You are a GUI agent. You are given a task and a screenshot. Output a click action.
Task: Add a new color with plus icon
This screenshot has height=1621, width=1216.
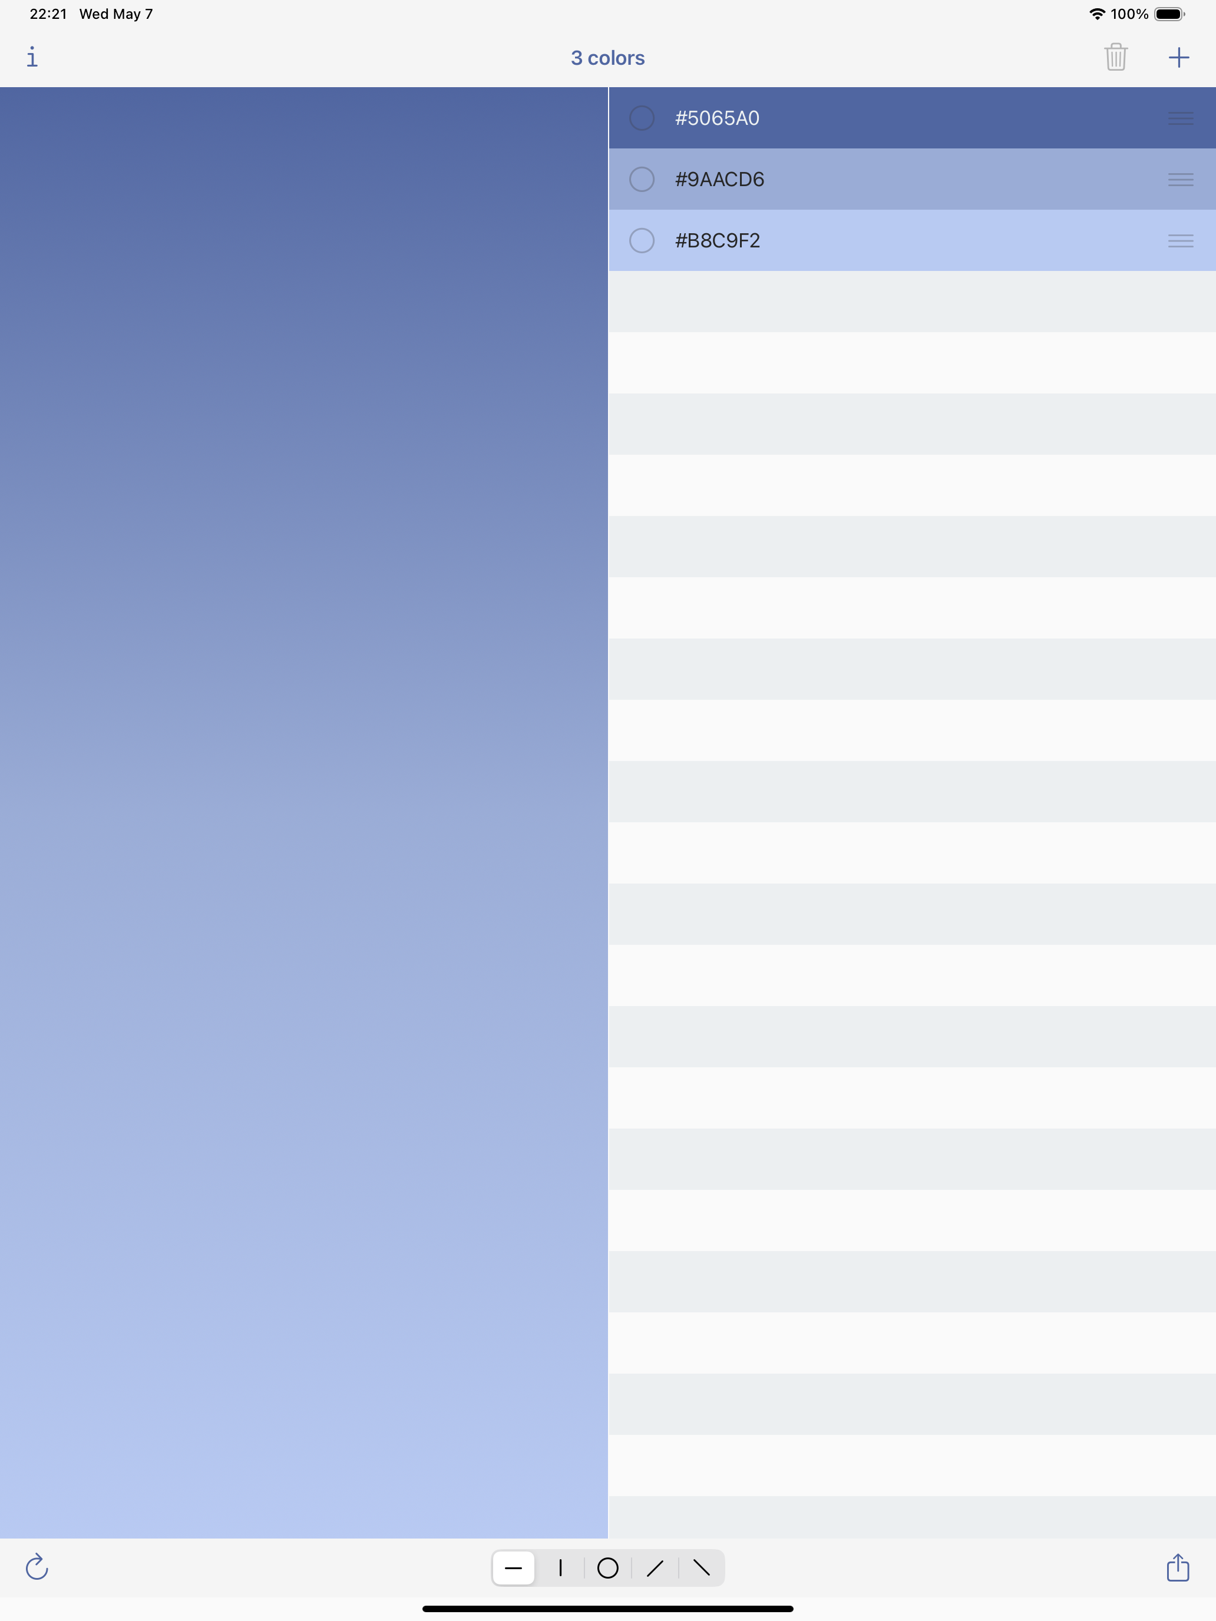point(1179,57)
